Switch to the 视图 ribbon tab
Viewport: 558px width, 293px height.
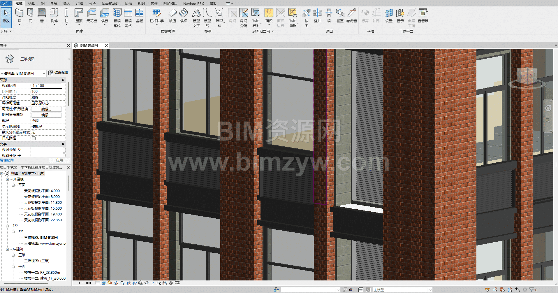point(141,3)
